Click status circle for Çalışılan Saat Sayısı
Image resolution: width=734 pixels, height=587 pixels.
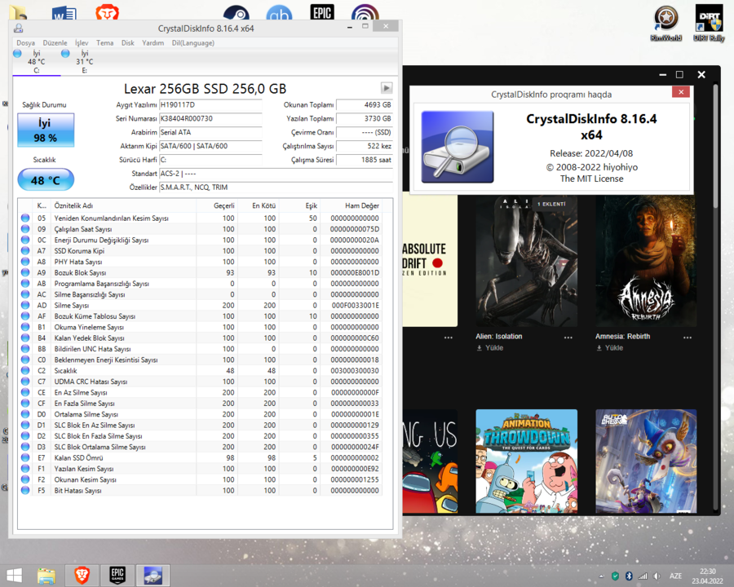(25, 229)
